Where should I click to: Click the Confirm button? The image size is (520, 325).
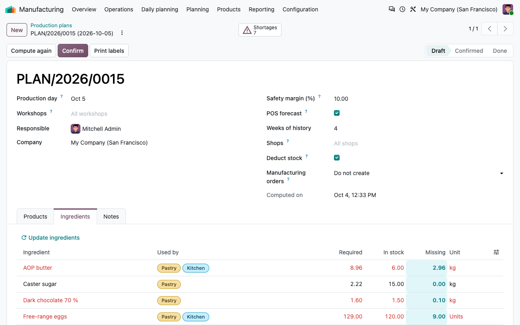coord(73,51)
